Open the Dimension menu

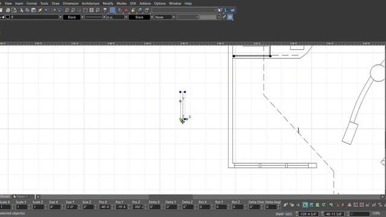71,4
